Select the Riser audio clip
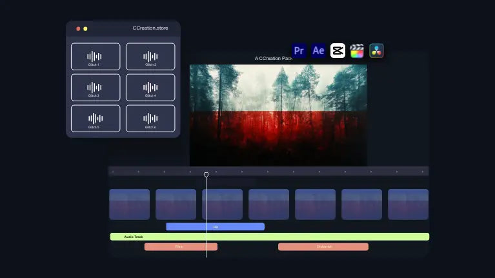The height and width of the screenshot is (278, 495). tap(180, 246)
